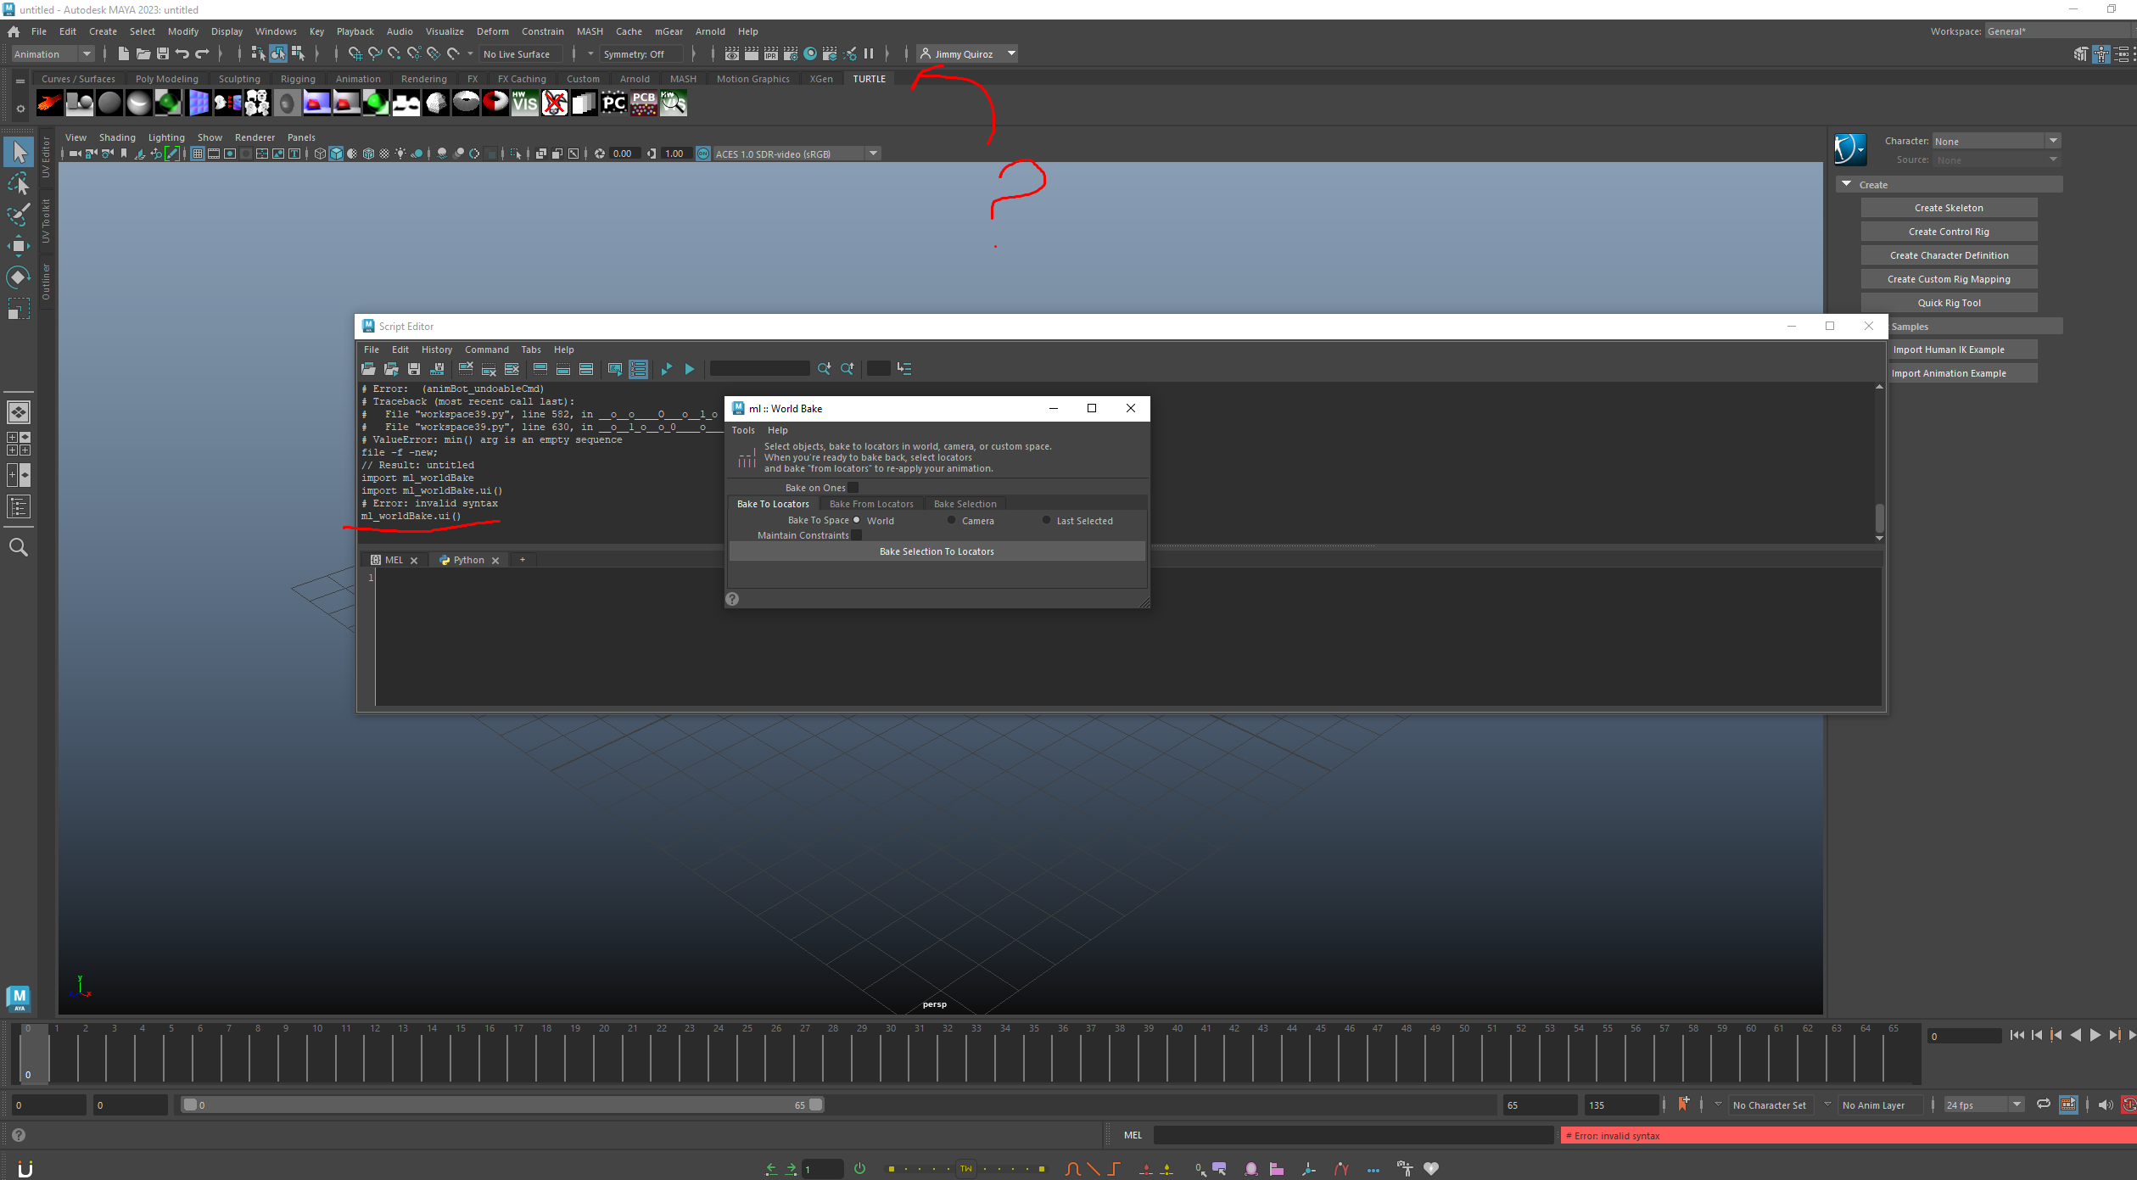The image size is (2137, 1180).
Task: Open the Symmetry: Off dropdown
Action: click(641, 54)
